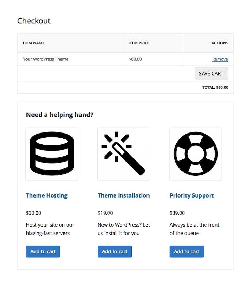The height and width of the screenshot is (287, 251).
Task: Add Priority Support to cart
Action: point(187,251)
